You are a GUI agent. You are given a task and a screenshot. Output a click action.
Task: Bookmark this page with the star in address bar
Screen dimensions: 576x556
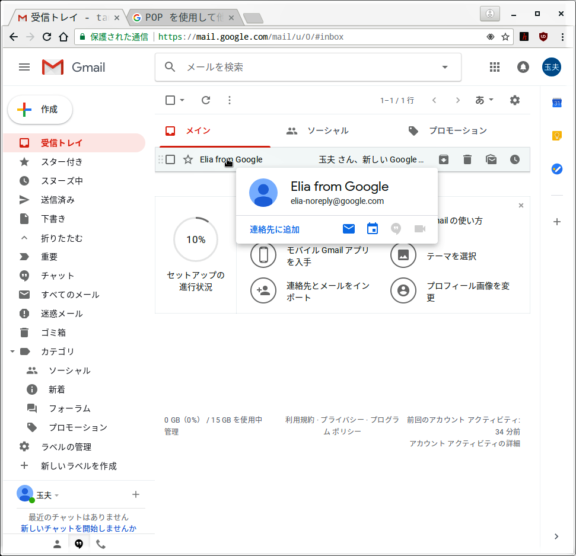click(505, 37)
